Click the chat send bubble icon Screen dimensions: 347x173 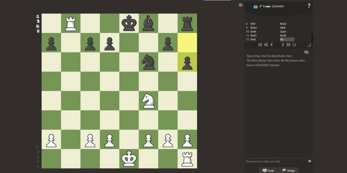coord(310,161)
